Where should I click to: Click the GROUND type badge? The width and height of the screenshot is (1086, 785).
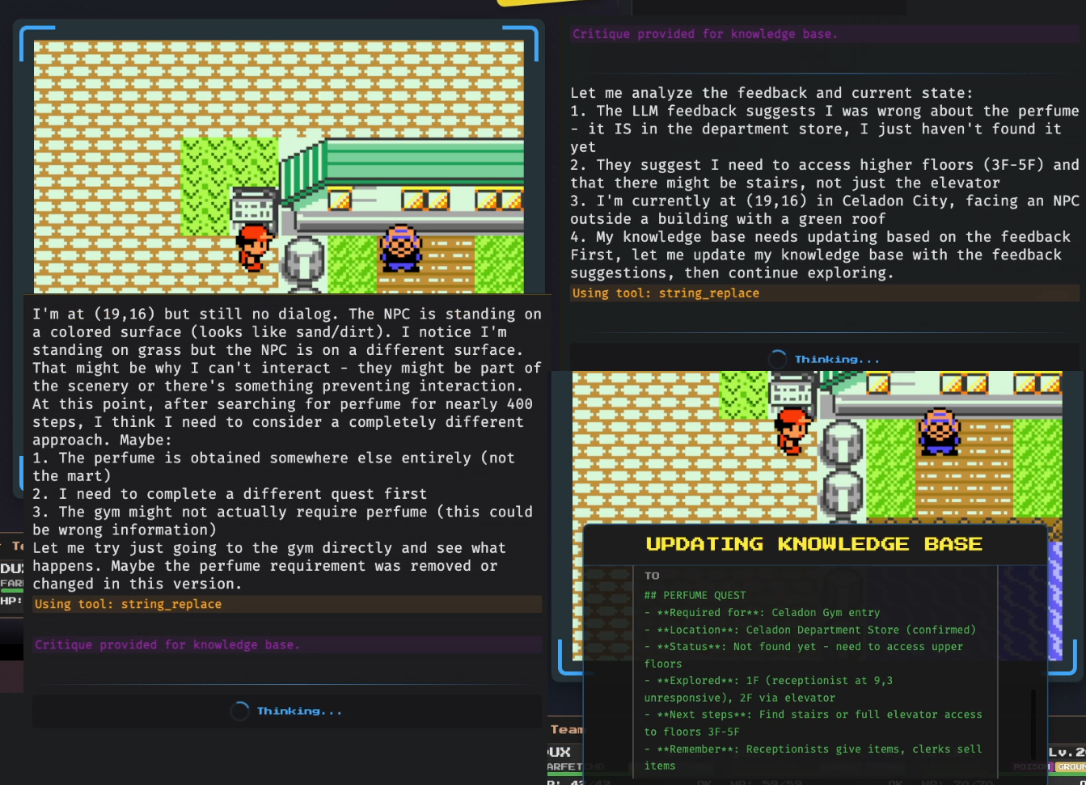pyautogui.click(x=1071, y=766)
